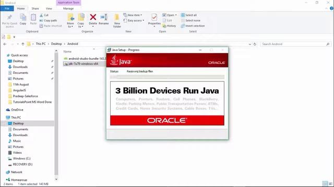Viewport: 334px width, 187px height.
Task: Open RECOVERY (D:) drive
Action: [x=22, y=164]
